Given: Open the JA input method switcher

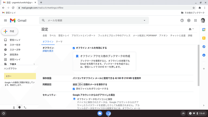Looking at the screenshot, I should click(x=183, y=113).
